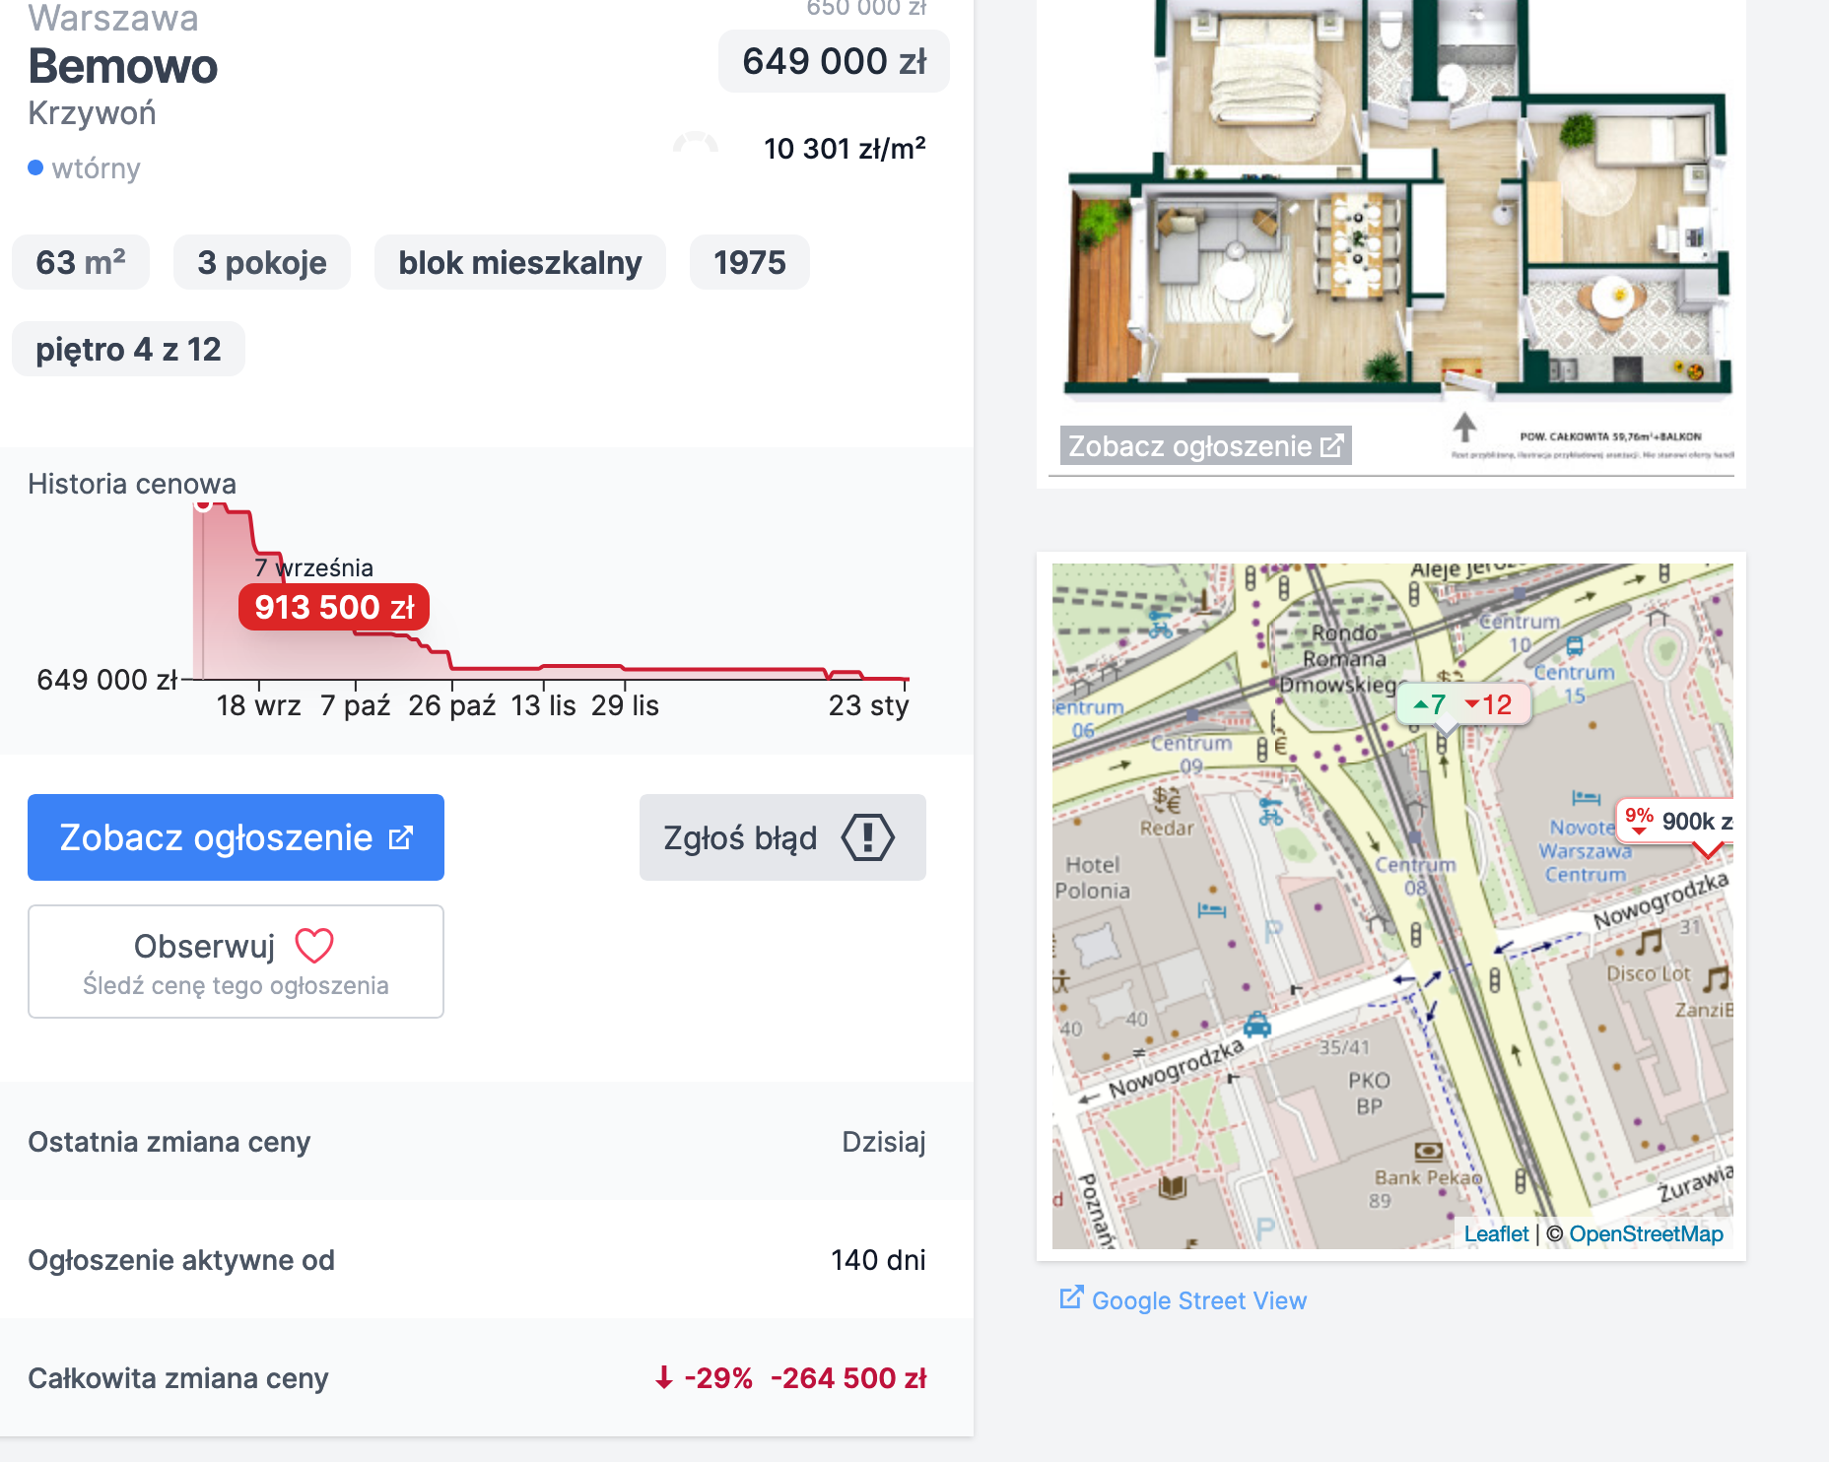Image resolution: width=1829 pixels, height=1462 pixels.
Task: Click the warning icon in Zgłoś błąd
Action: tap(867, 837)
